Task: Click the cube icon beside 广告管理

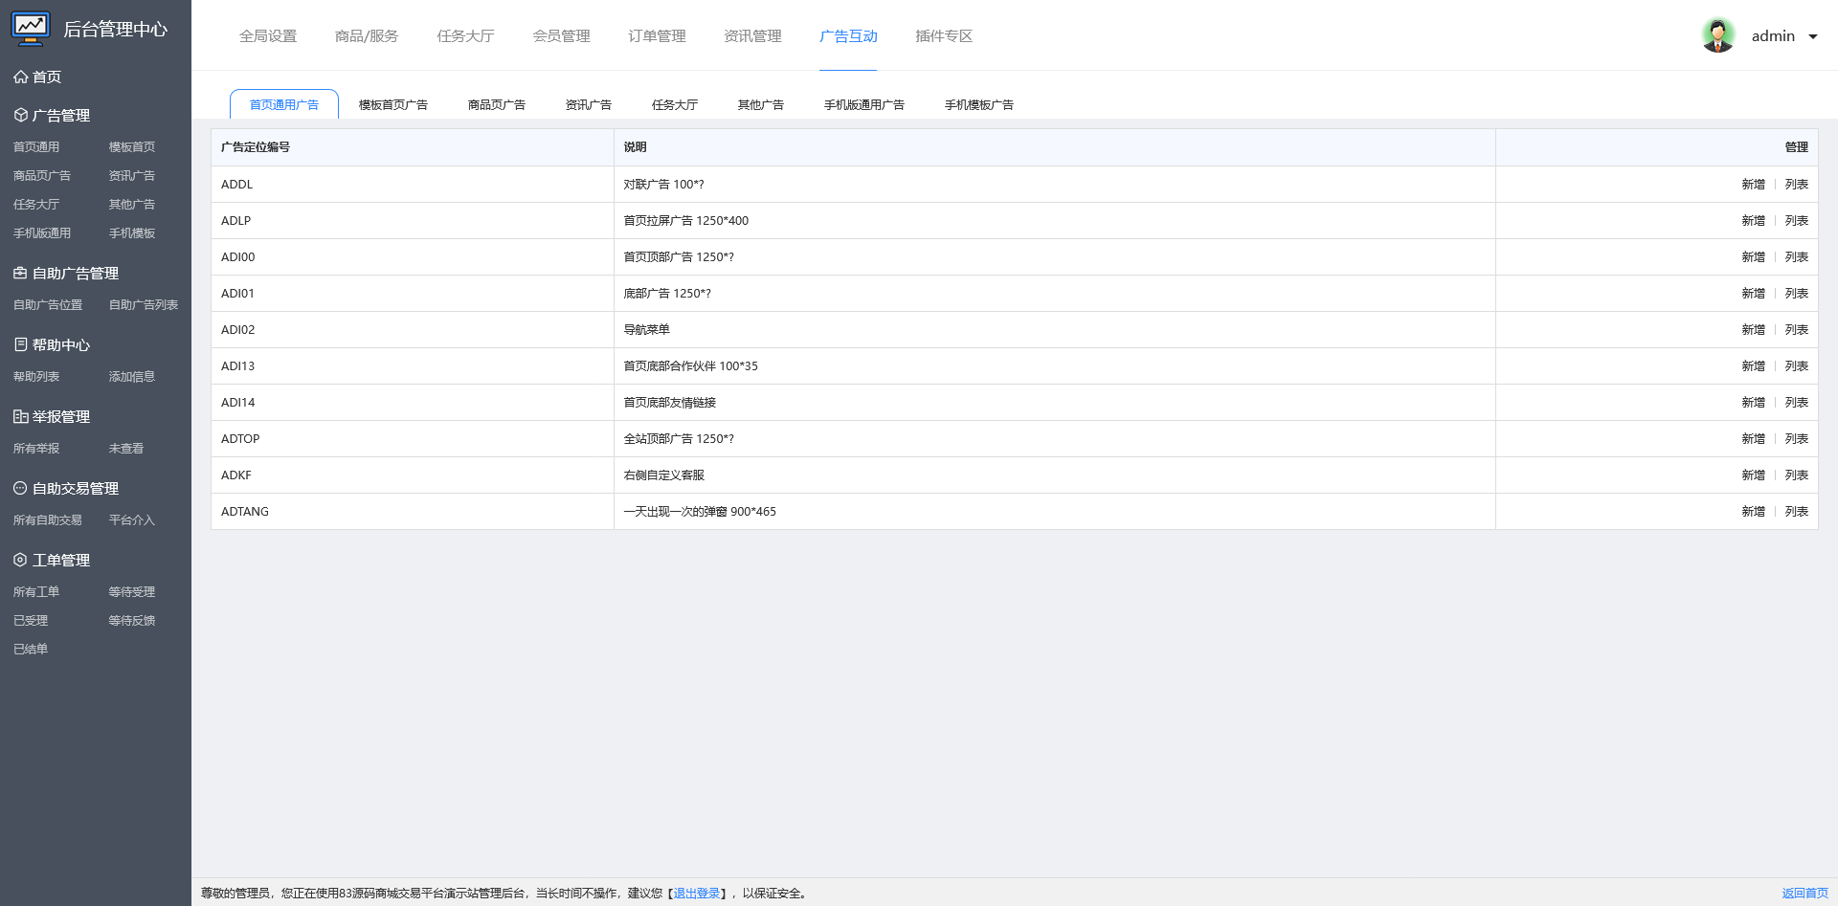Action: click(20, 115)
